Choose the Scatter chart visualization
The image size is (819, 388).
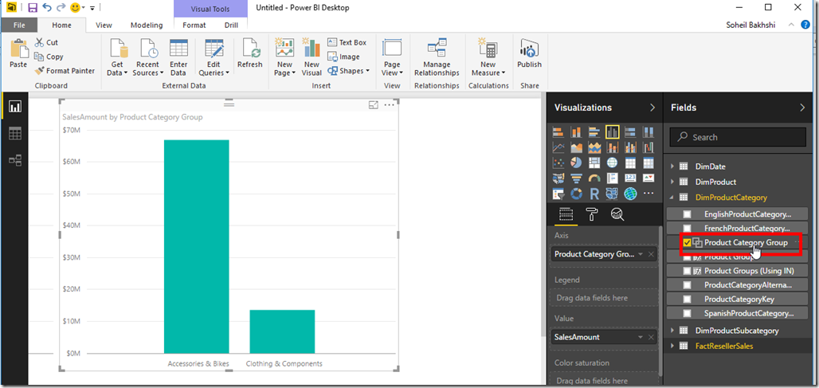point(558,163)
